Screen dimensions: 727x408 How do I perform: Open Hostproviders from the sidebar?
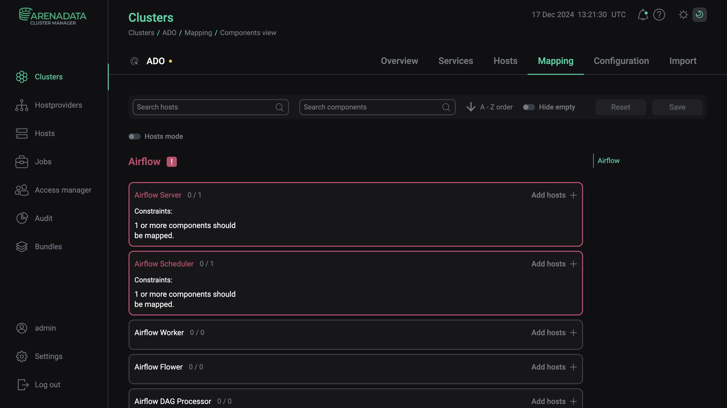coord(58,105)
